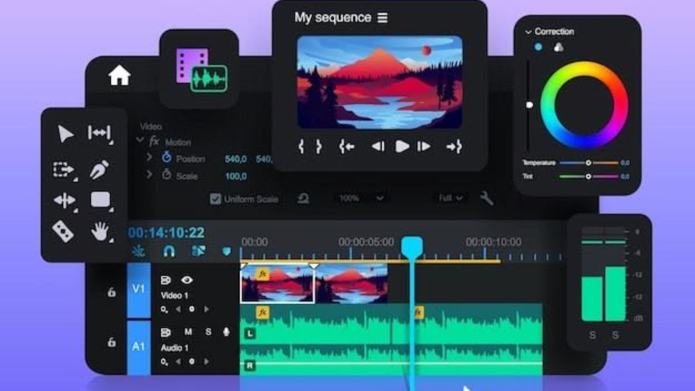This screenshot has height=391, width=695.
Task: Click the 00:14:10:22 timecode
Action: [166, 233]
